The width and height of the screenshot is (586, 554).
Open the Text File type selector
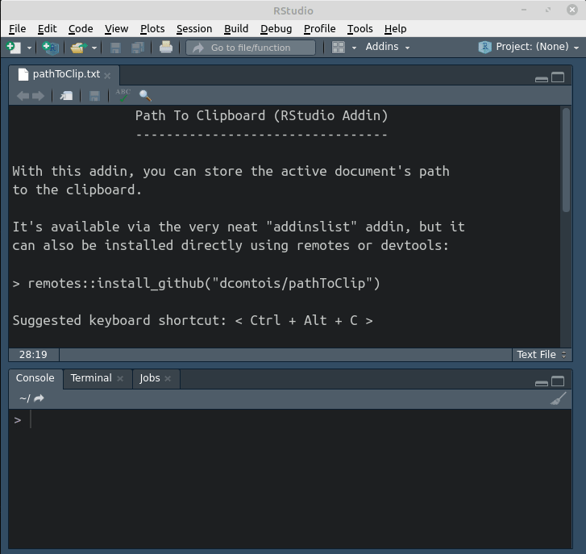542,354
